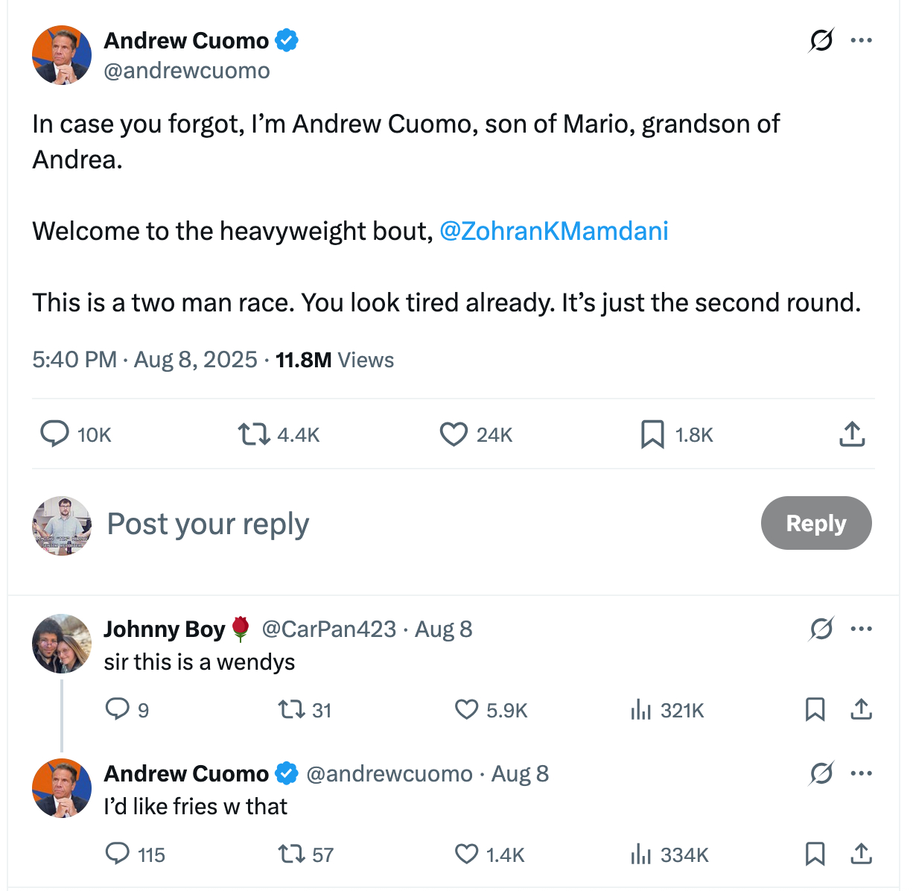View analytics for Johnny Boy's reply, 321K

click(x=640, y=709)
